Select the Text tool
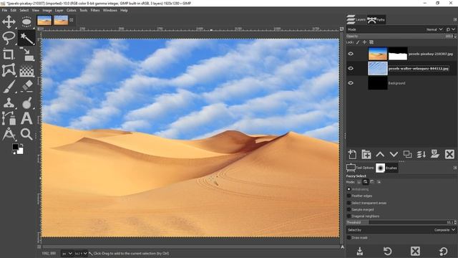 point(26,118)
